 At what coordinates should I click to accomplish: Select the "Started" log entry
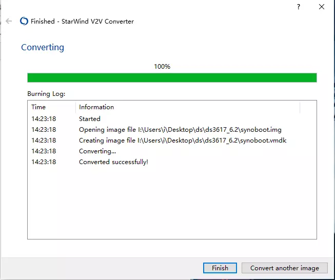(90, 119)
